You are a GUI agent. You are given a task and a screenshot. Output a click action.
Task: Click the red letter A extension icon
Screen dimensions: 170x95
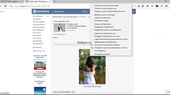click(162, 6)
